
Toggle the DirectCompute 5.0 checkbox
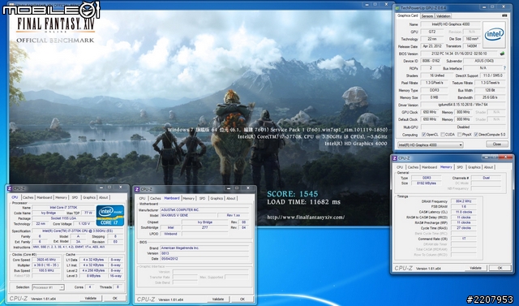476,135
